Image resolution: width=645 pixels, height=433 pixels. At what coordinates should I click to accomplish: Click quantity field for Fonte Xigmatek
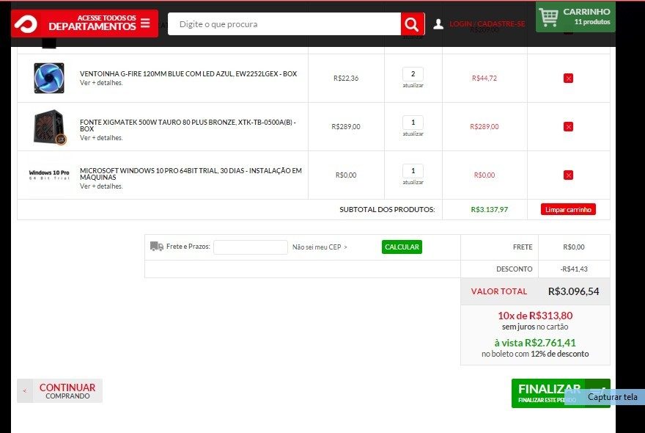[413, 123]
